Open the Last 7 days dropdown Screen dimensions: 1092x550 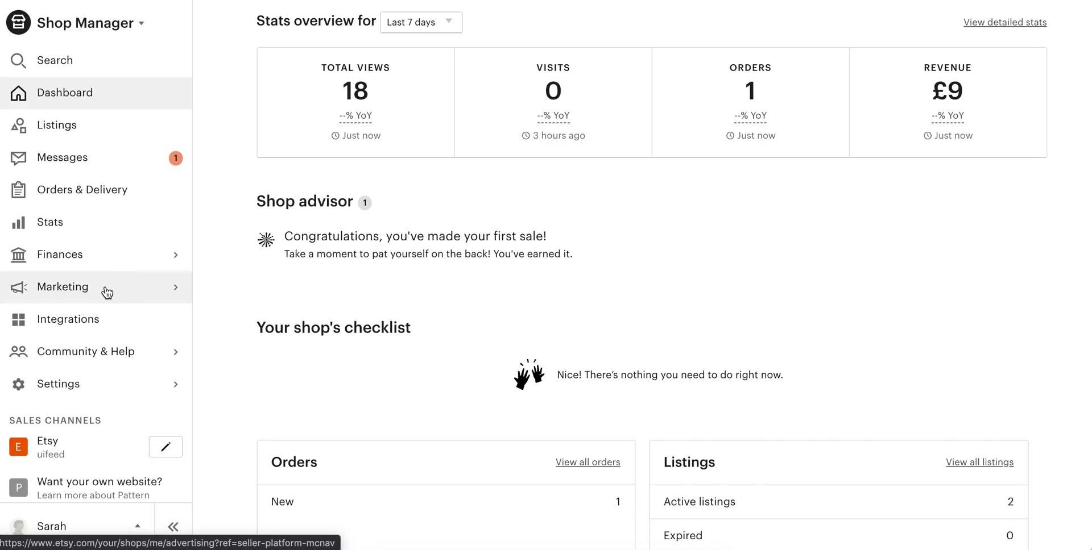click(x=421, y=22)
